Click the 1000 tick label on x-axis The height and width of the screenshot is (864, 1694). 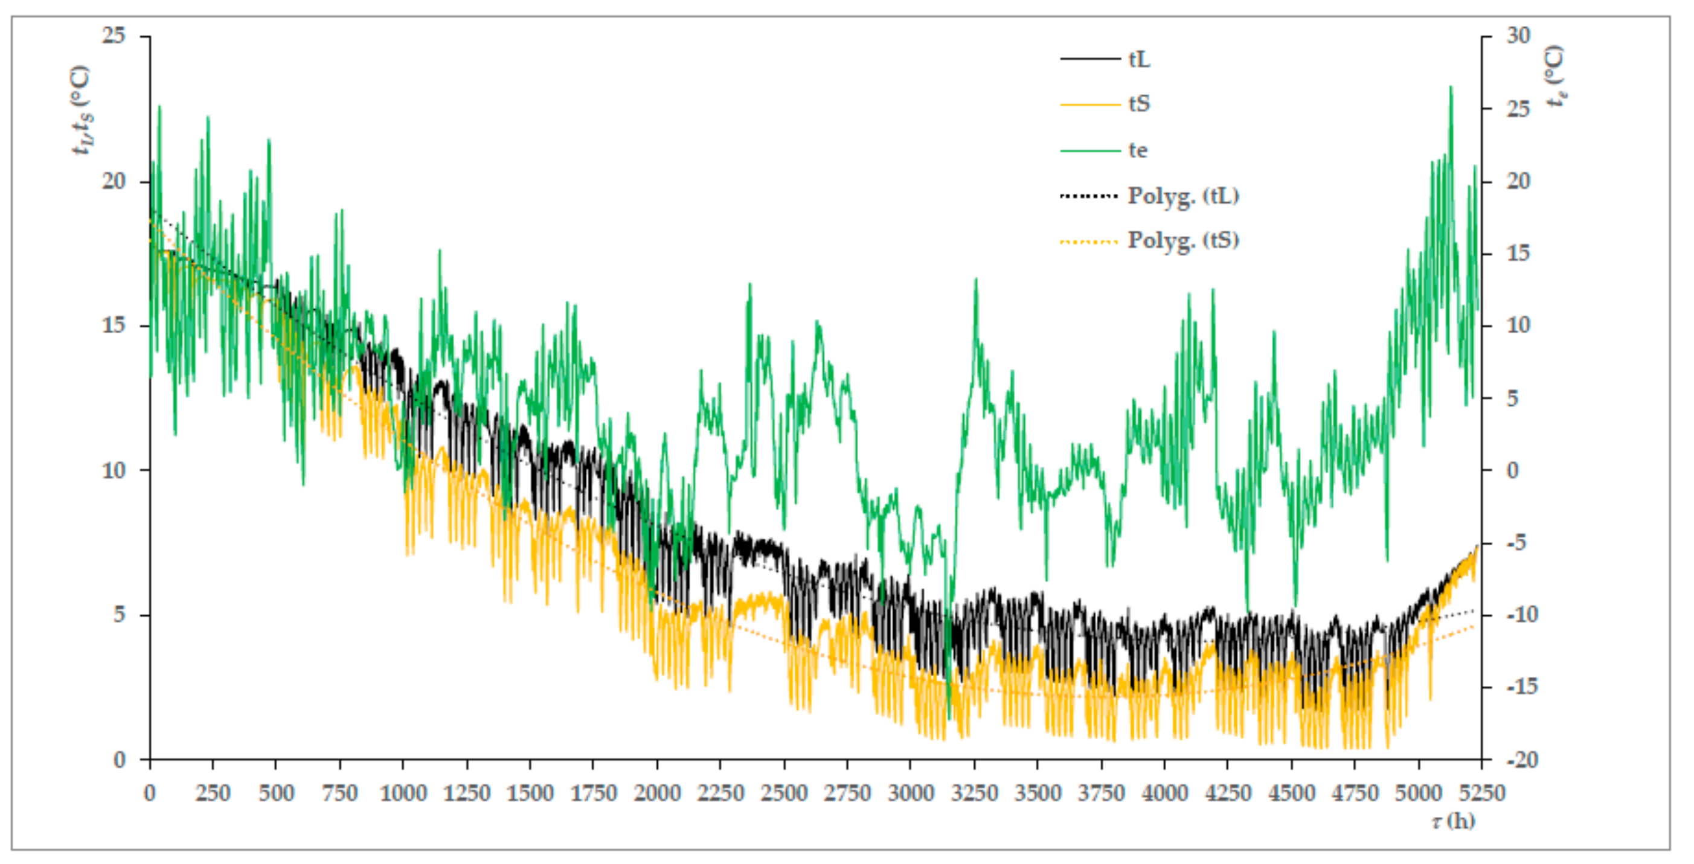click(403, 793)
